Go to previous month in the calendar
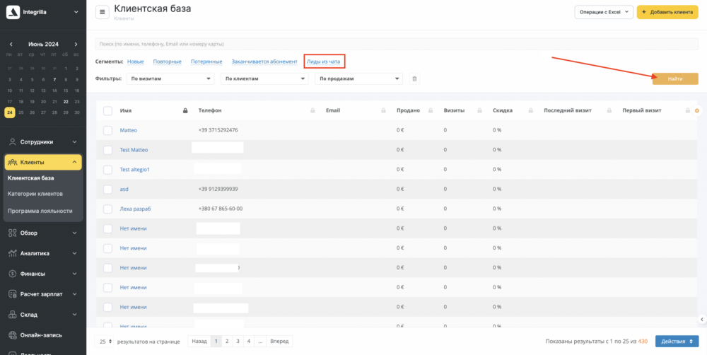 coord(10,44)
